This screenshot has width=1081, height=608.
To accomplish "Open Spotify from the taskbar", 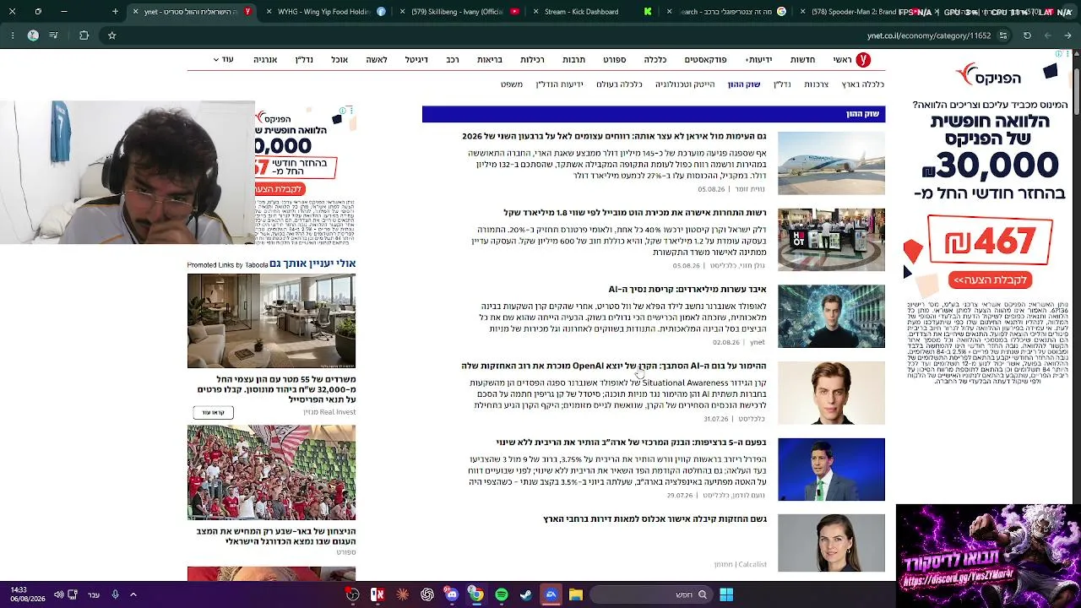I will [x=502, y=594].
